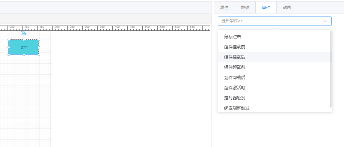Pick the 组件卸载后 event option
Image resolution: width=344 pixels, height=147 pixels.
[x=274, y=78]
